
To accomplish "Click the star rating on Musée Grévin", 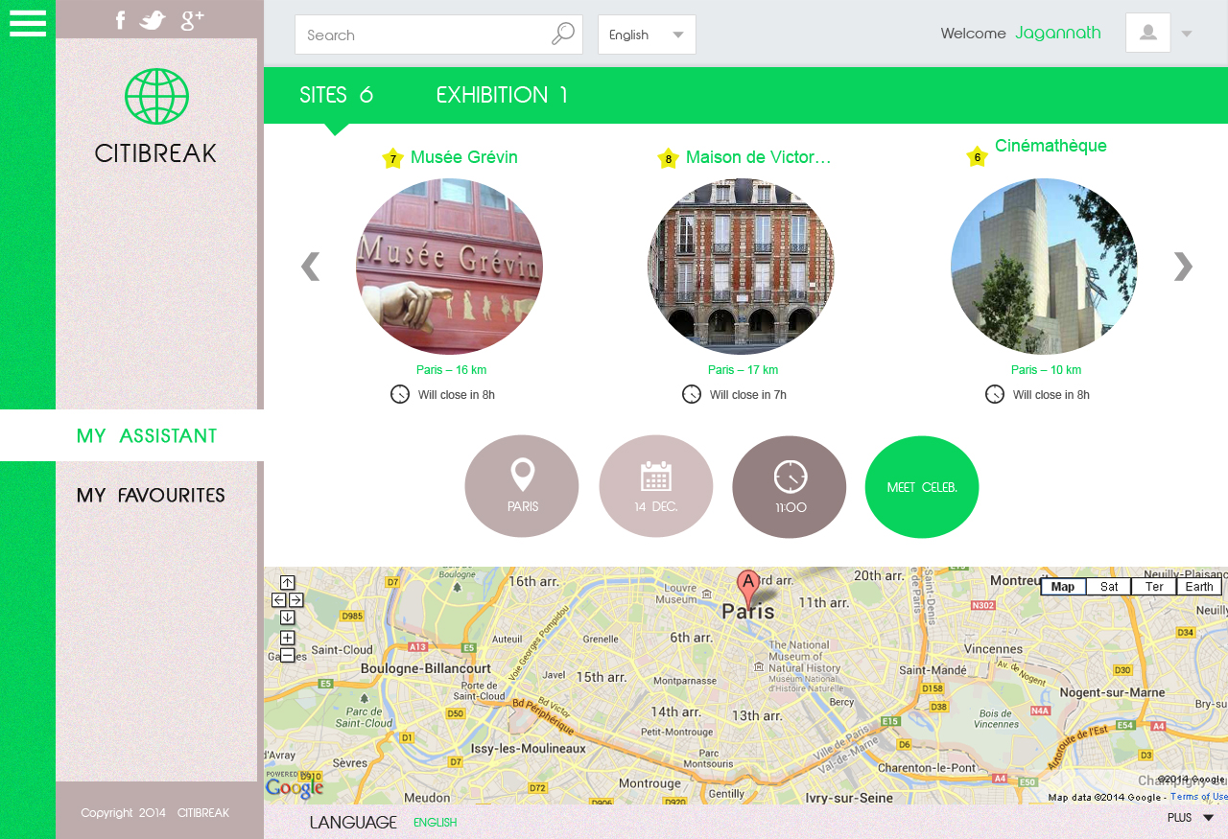I will 392,158.
